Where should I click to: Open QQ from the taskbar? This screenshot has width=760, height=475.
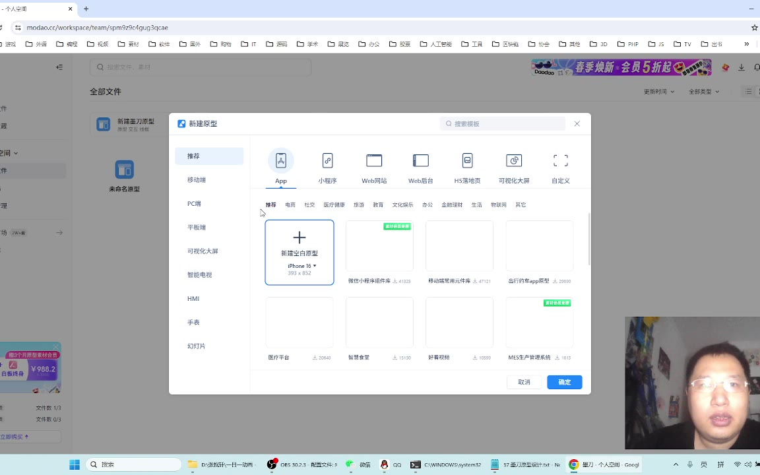pyautogui.click(x=391, y=464)
